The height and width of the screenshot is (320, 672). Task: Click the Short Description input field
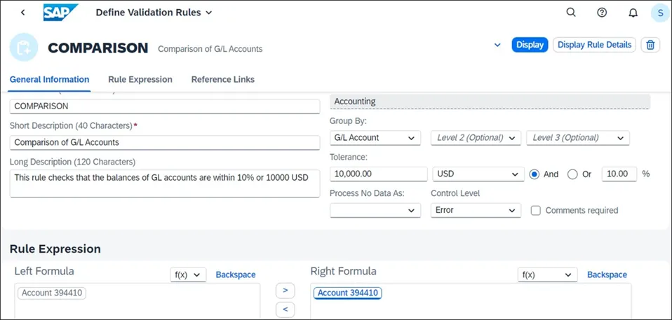165,142
